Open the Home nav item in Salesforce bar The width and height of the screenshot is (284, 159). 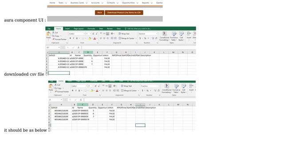point(52,3)
